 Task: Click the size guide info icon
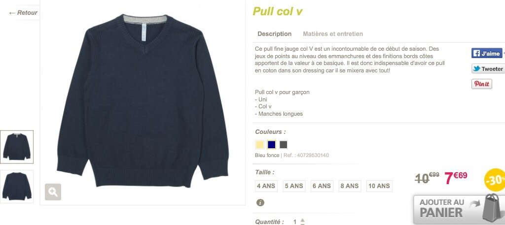tap(260, 202)
